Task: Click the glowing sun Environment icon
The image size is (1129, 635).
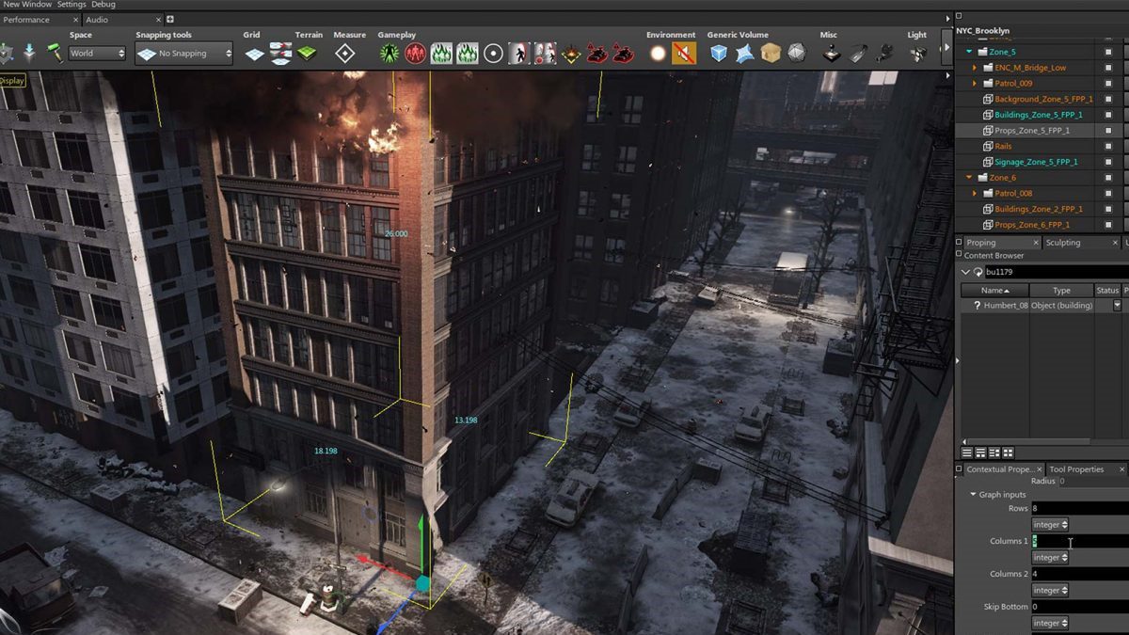Action: tap(659, 54)
